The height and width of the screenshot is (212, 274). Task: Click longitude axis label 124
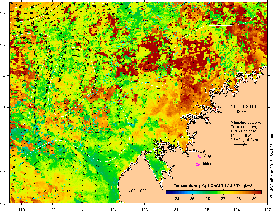(x=175, y=210)
